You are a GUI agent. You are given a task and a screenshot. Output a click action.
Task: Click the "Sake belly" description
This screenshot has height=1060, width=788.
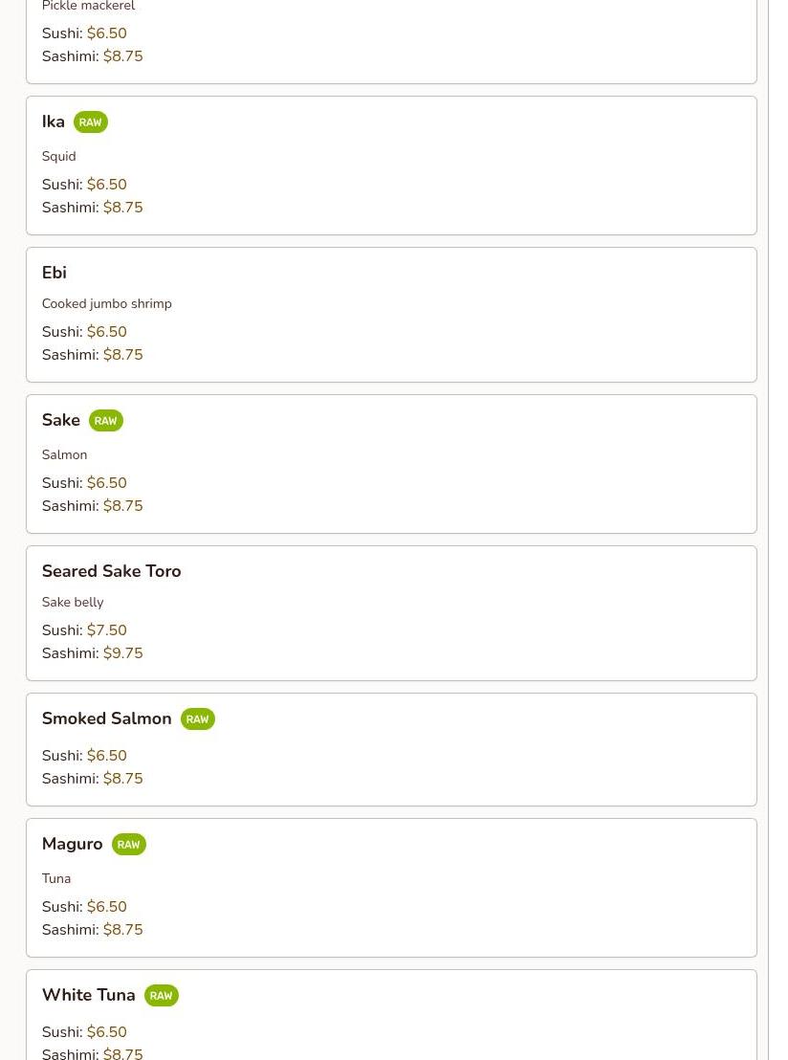[73, 603]
